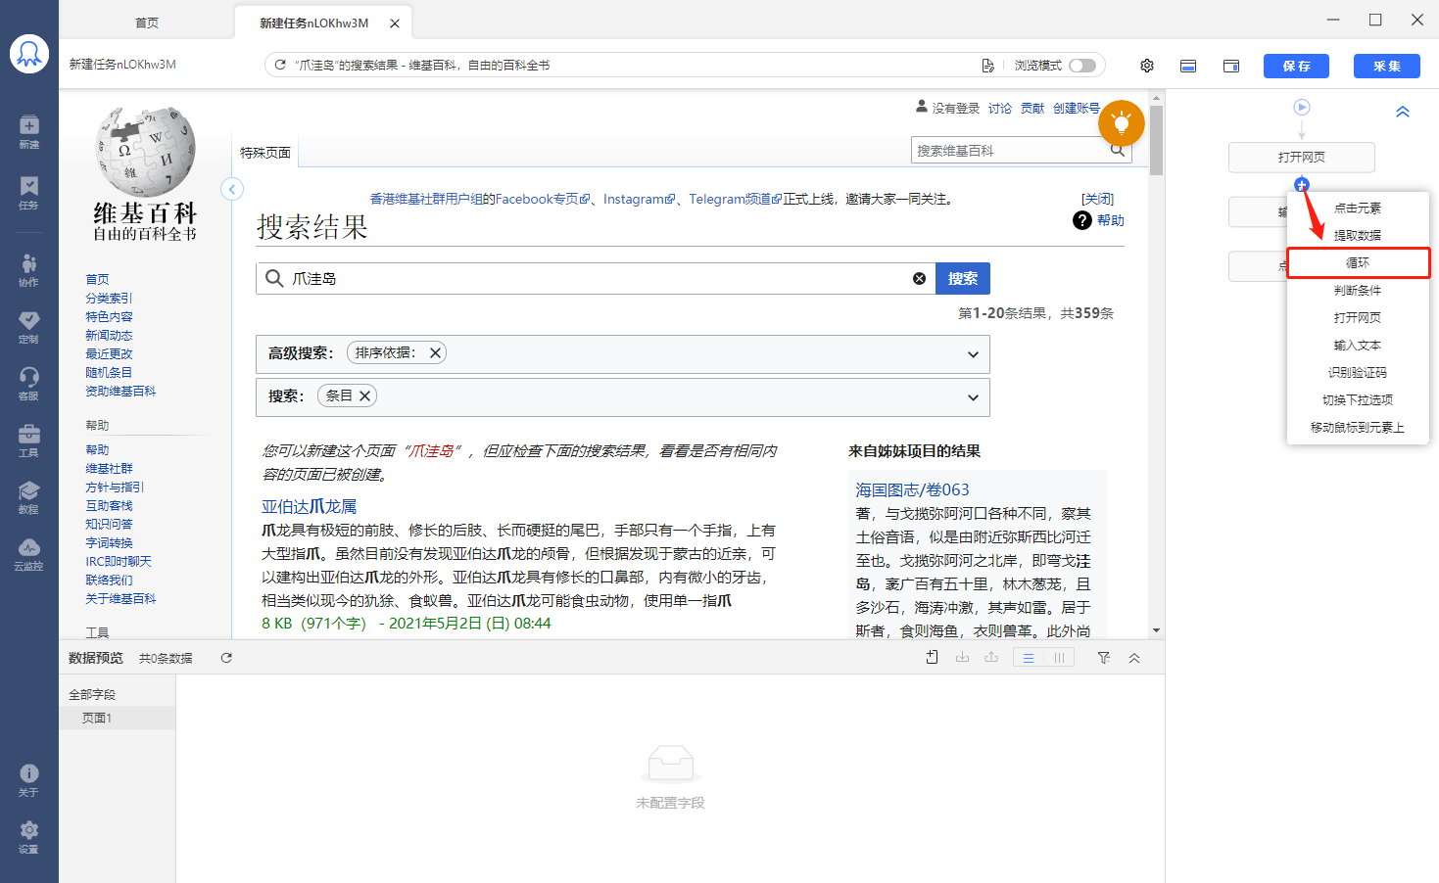Click the bottom panel layout icon
1439x883 pixels.
1188,66
